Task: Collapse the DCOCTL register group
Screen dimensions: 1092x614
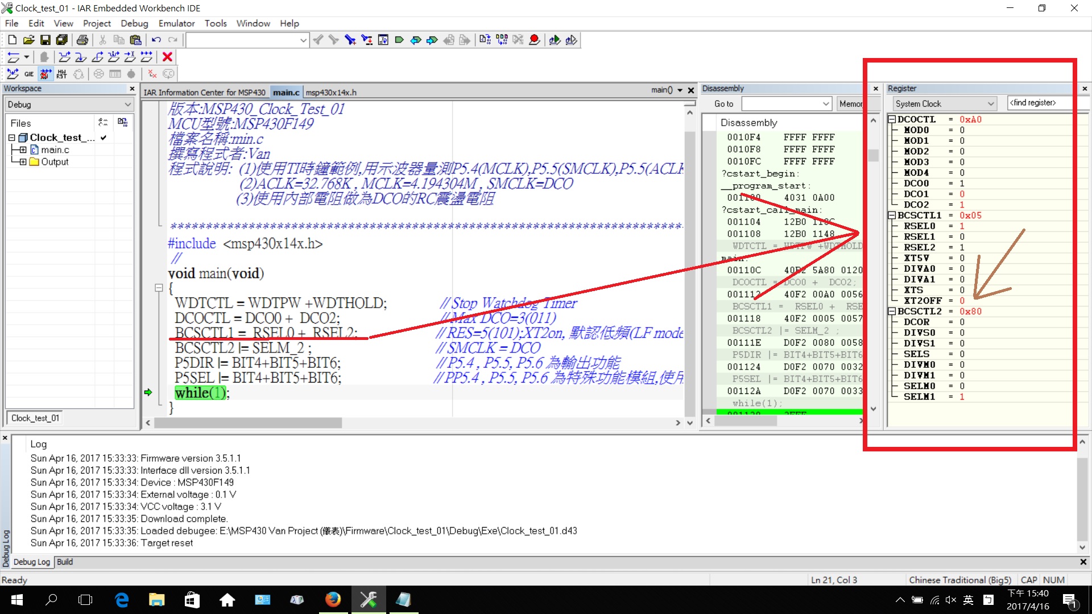Action: [892, 119]
